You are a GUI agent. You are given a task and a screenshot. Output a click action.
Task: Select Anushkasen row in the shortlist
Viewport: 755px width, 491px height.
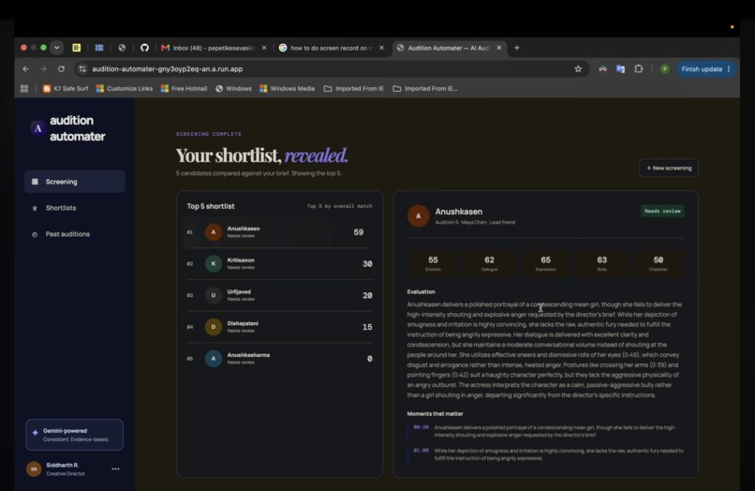[279, 232]
